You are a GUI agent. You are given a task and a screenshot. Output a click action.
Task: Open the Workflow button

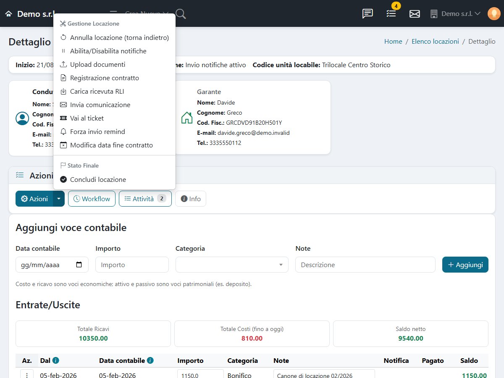point(92,199)
